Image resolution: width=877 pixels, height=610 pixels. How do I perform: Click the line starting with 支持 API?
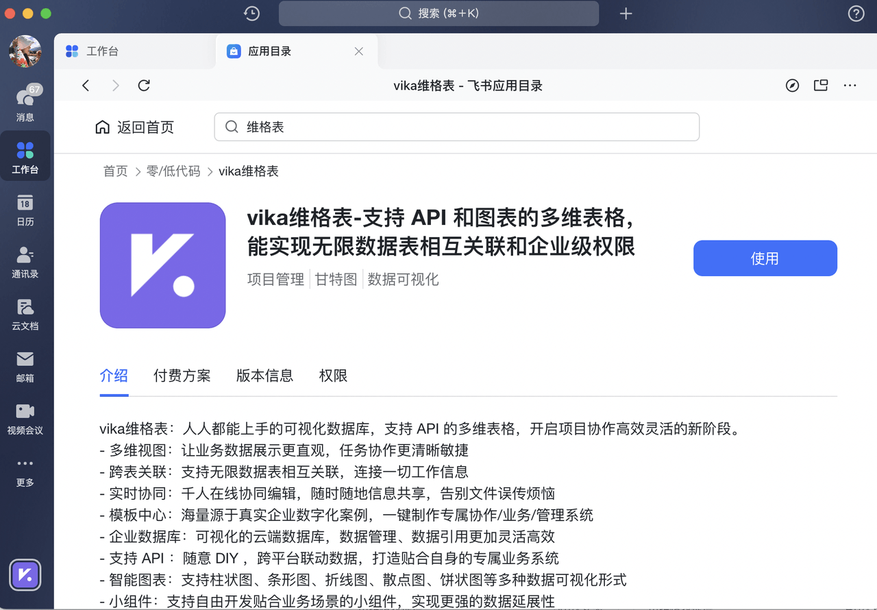(330, 559)
